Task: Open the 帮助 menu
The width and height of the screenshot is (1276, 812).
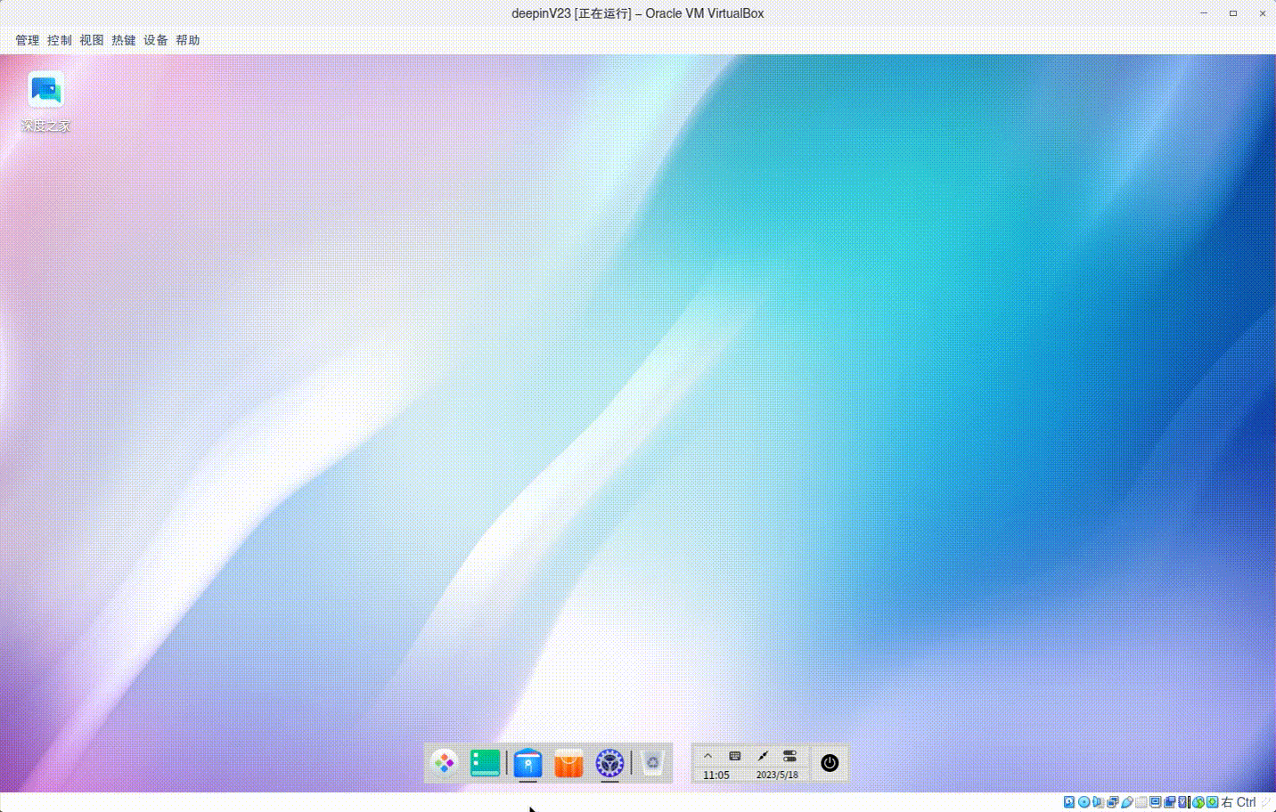Action: [187, 39]
